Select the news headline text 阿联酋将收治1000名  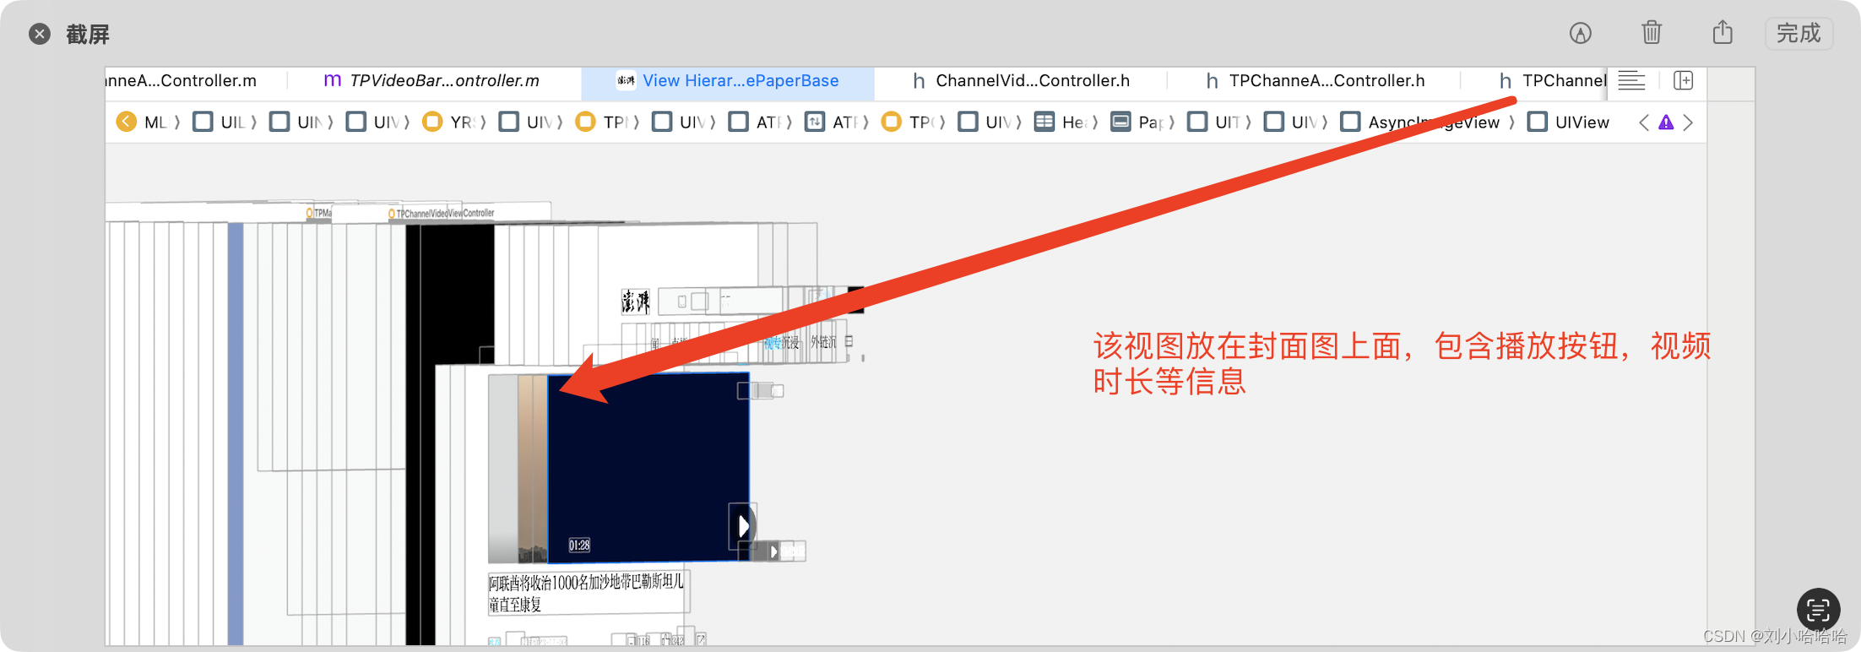tap(587, 593)
